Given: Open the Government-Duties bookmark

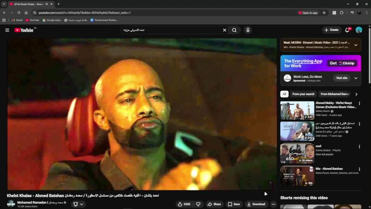Looking at the screenshot, I should 104,20.
